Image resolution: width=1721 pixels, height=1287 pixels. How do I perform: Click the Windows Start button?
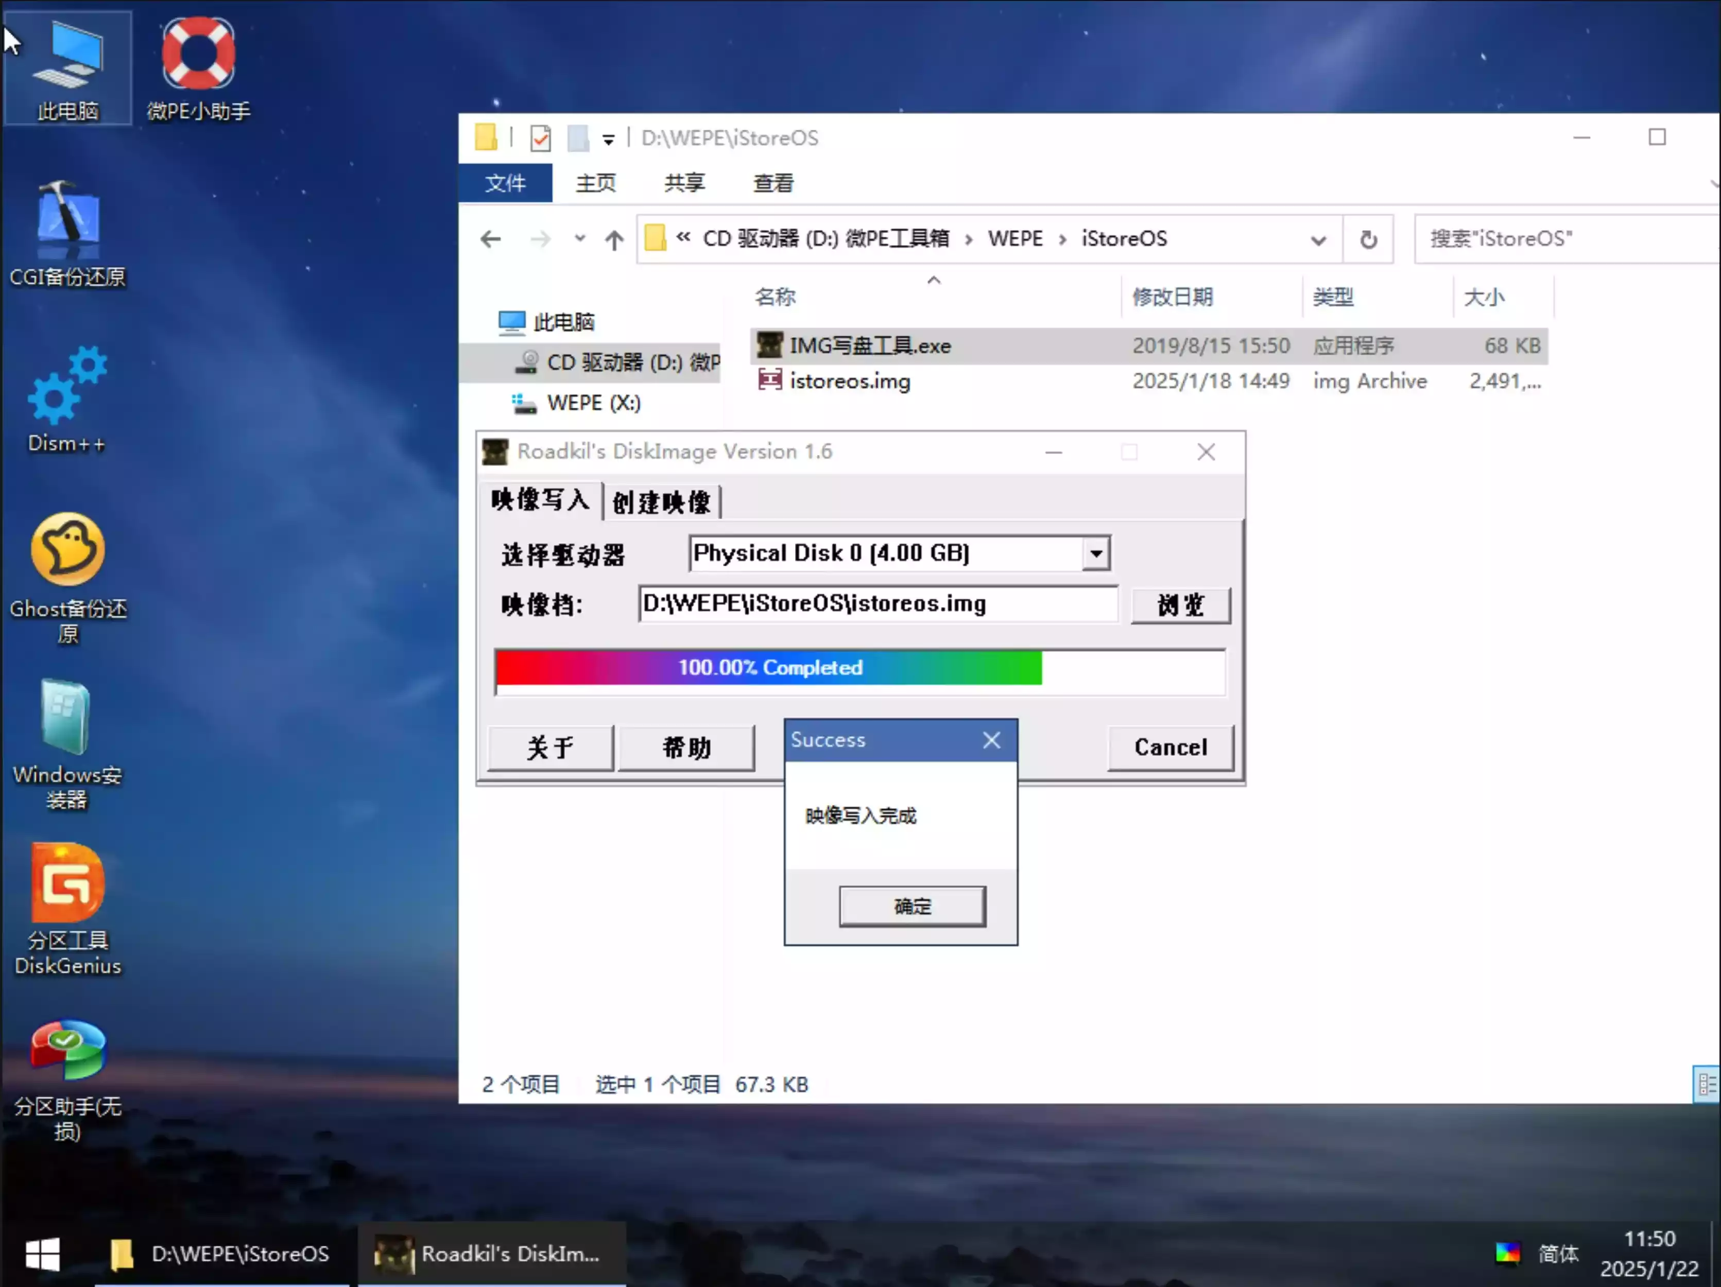coord(42,1254)
